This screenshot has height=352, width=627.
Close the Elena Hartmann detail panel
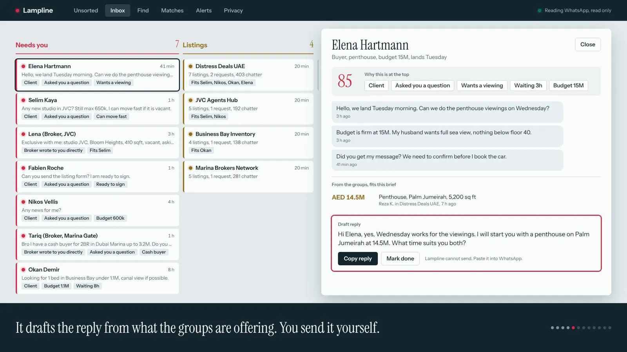[x=587, y=45]
